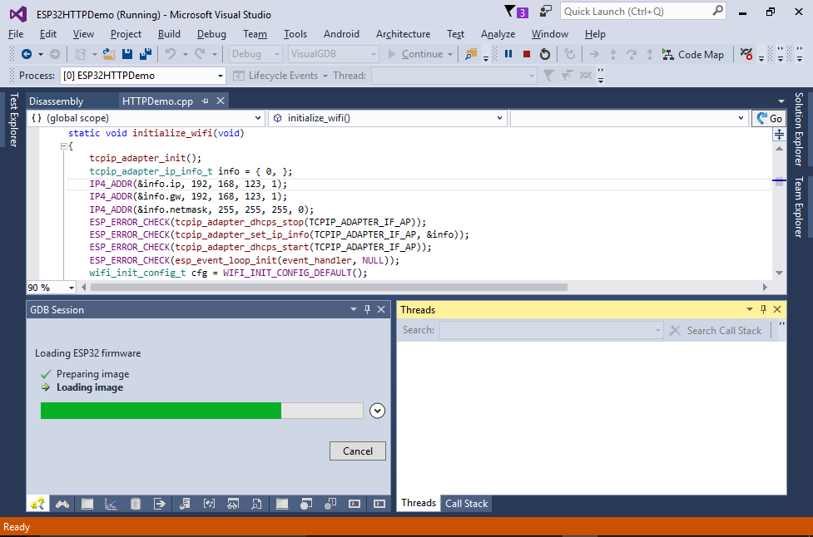Click the document-magnifier icon in GDB Session strip

point(256,504)
